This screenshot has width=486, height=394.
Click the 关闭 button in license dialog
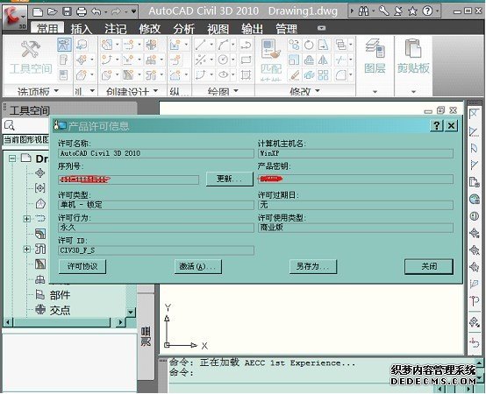429,266
